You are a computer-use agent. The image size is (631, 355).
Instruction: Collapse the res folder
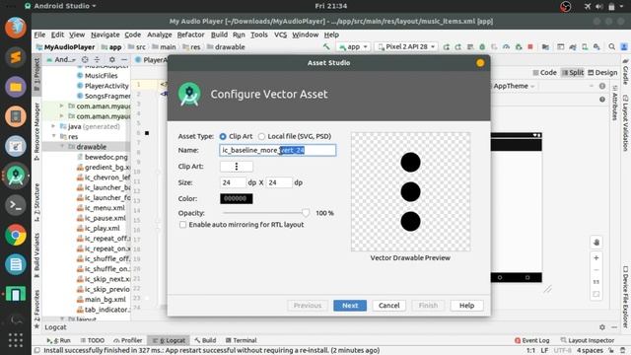[x=54, y=137]
